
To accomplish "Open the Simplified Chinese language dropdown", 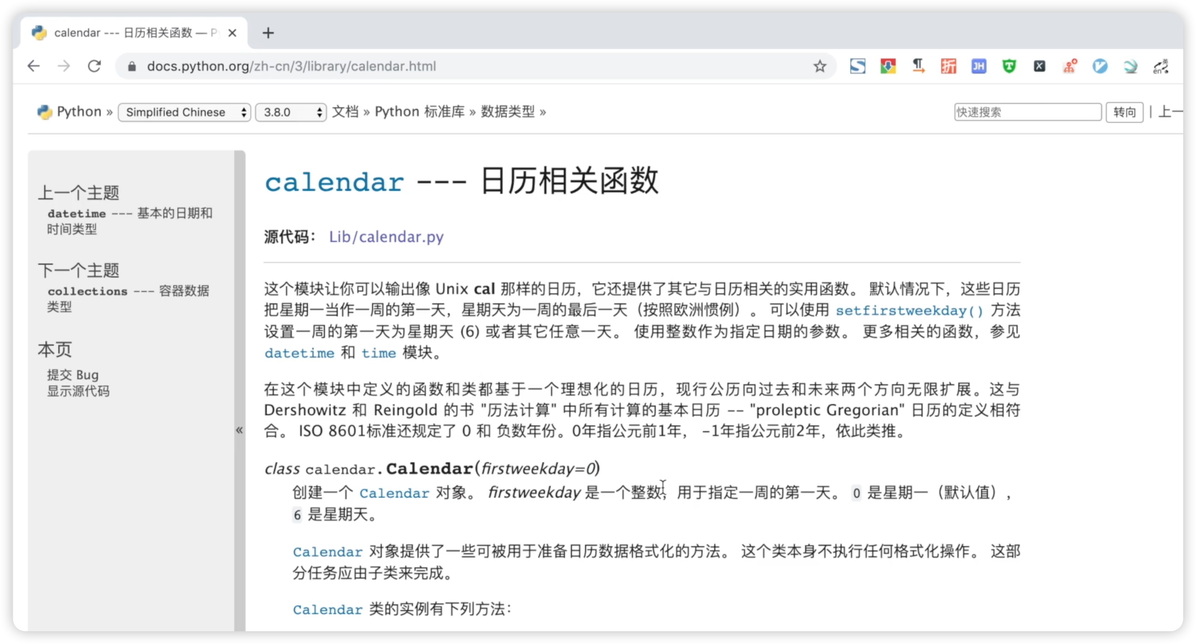I will (184, 112).
